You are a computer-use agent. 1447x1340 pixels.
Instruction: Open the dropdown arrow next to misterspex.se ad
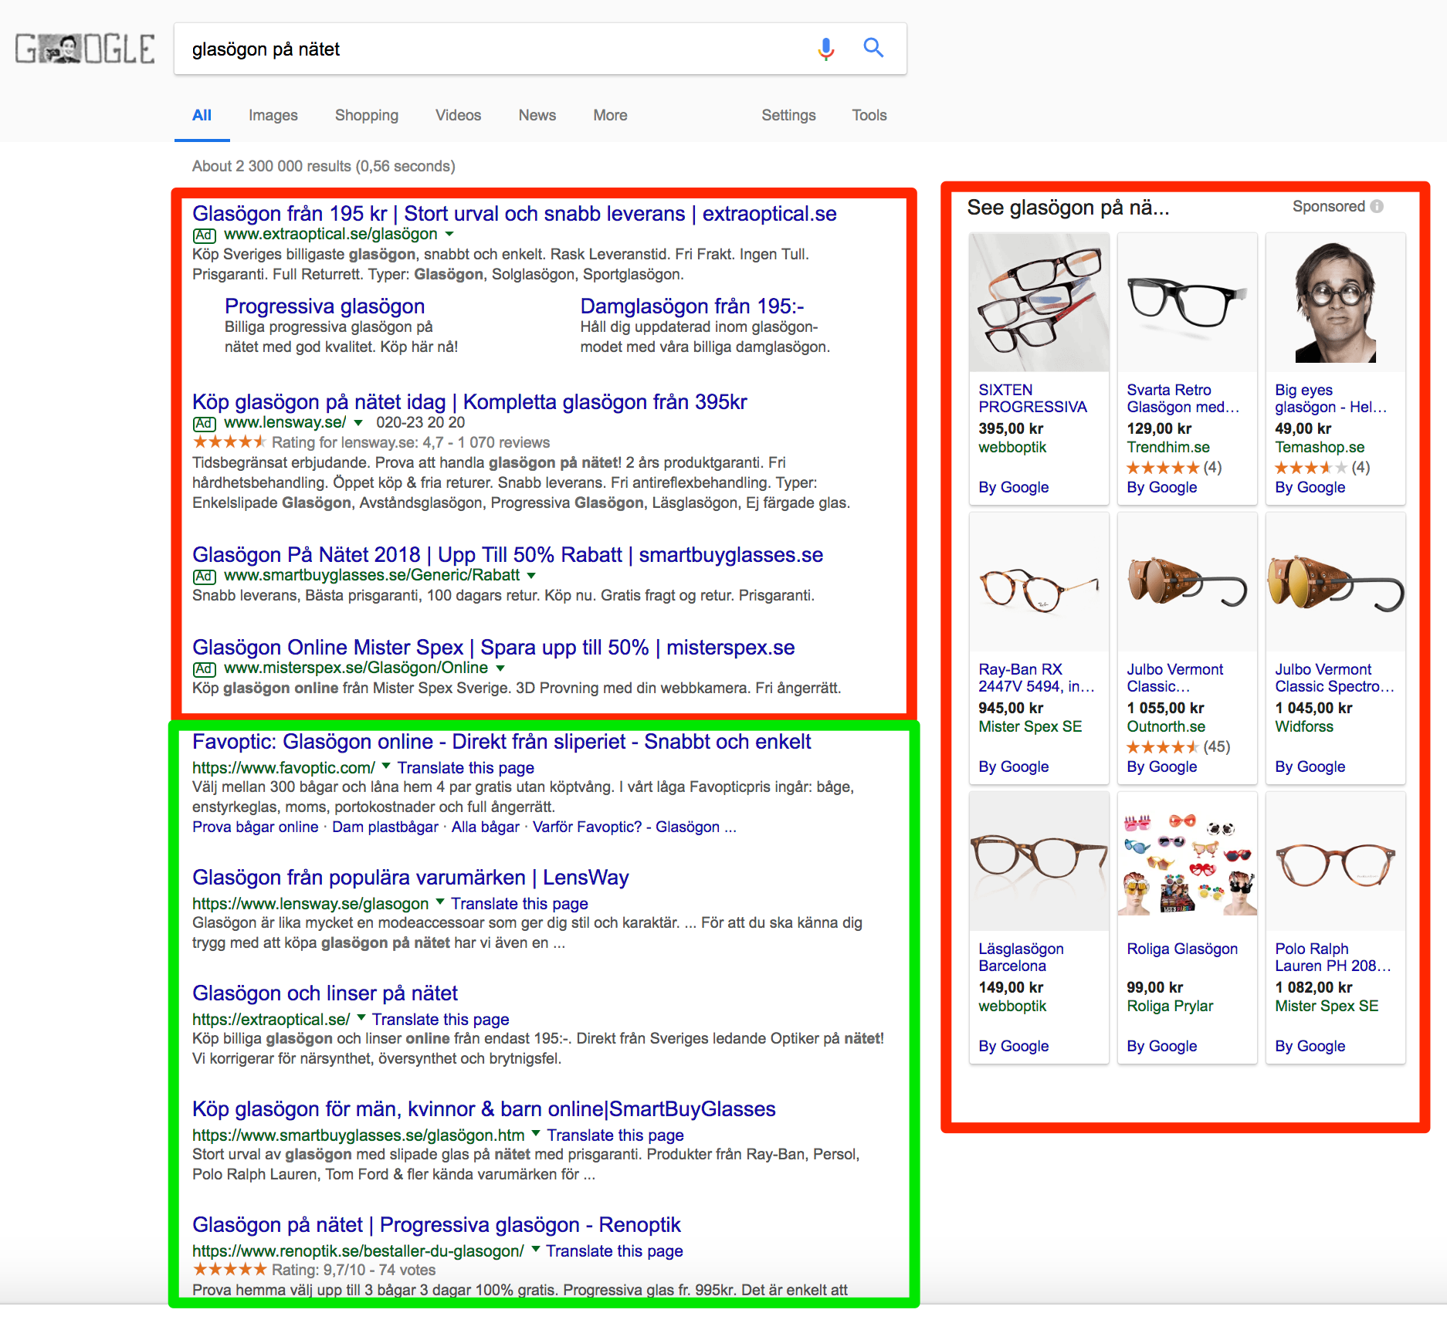coord(500,668)
